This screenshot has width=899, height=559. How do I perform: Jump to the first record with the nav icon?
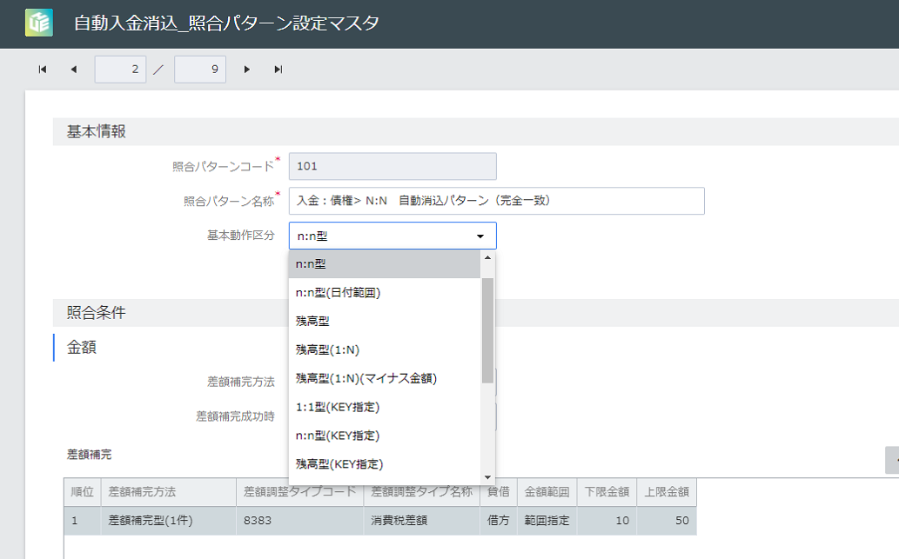pos(41,69)
